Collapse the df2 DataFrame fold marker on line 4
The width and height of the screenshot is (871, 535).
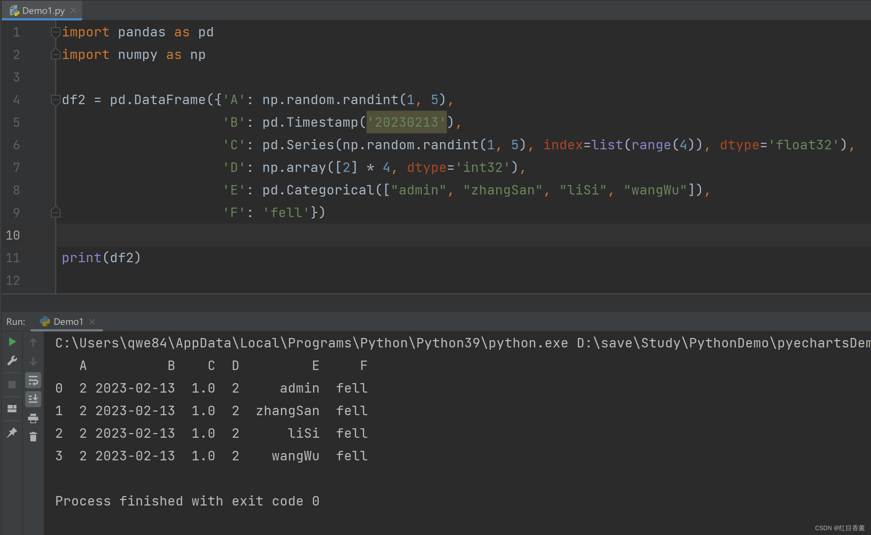tap(55, 100)
